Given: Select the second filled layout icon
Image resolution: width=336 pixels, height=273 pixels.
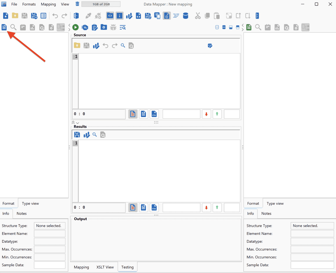Looking at the screenshot, I should [x=224, y=27].
